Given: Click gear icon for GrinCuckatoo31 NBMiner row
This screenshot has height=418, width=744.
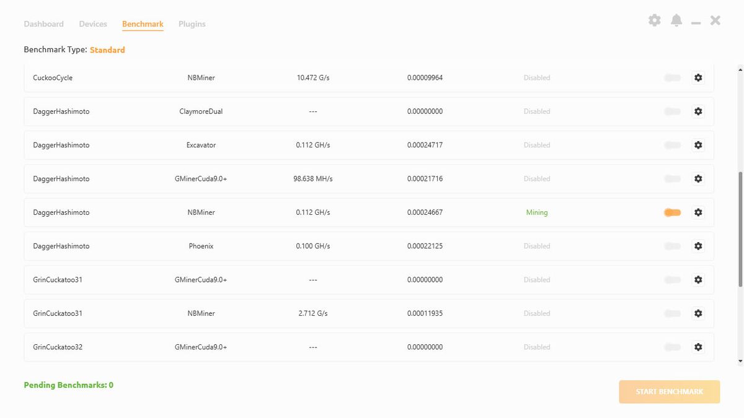Looking at the screenshot, I should (698, 313).
